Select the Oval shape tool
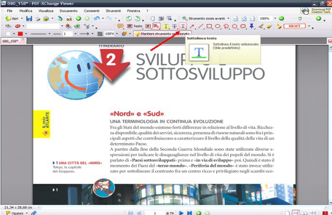The width and height of the screenshot is (332, 215). pyautogui.click(x=217, y=26)
